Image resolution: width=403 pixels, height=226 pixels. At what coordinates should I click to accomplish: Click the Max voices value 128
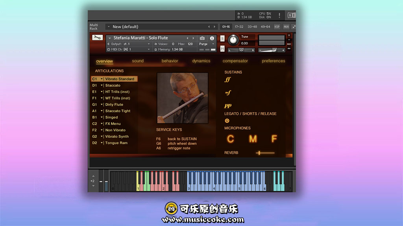pos(190,44)
